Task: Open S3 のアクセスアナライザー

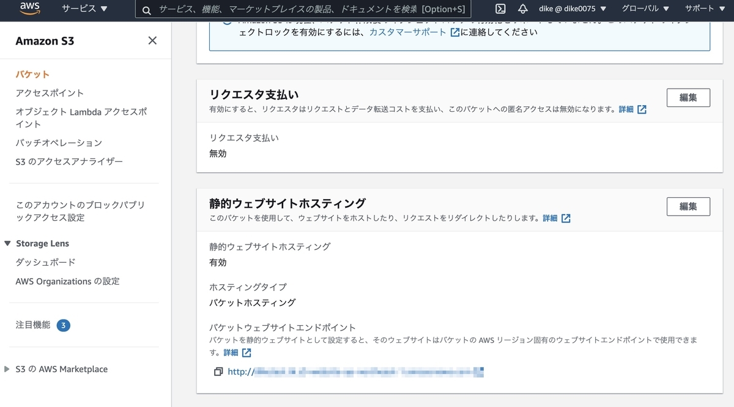Action: coord(69,161)
